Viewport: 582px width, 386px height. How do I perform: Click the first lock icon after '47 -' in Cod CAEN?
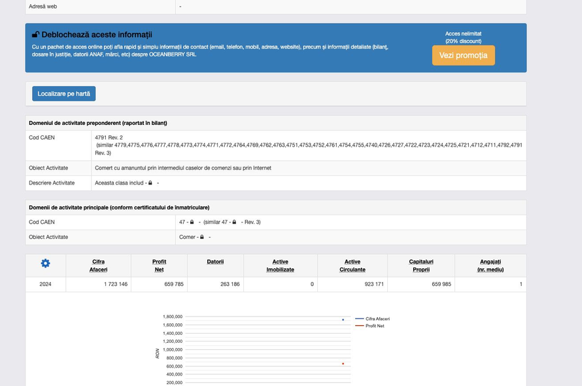192,222
